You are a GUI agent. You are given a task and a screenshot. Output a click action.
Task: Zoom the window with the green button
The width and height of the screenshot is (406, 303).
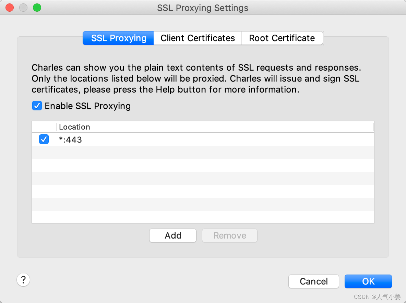(37, 8)
